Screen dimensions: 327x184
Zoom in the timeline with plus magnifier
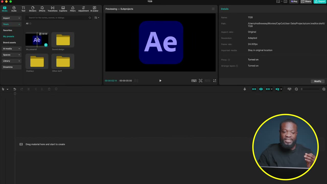click(x=324, y=89)
